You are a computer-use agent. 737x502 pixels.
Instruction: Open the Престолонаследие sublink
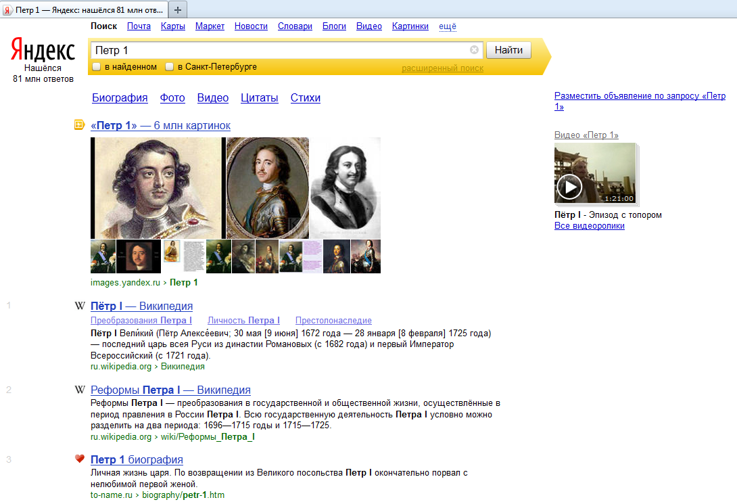click(333, 321)
